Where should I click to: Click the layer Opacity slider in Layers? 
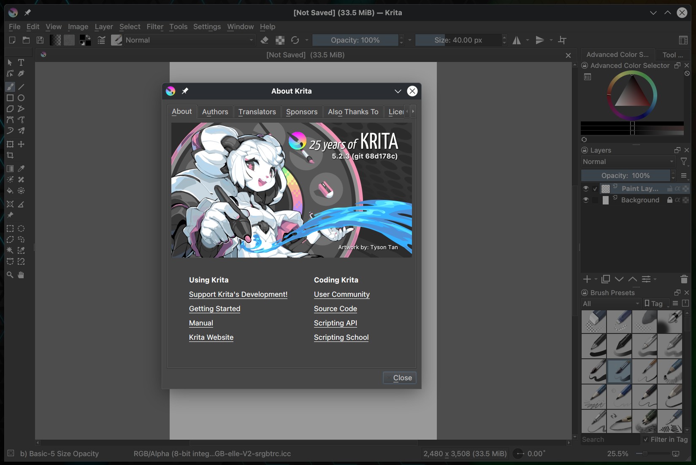pos(626,175)
